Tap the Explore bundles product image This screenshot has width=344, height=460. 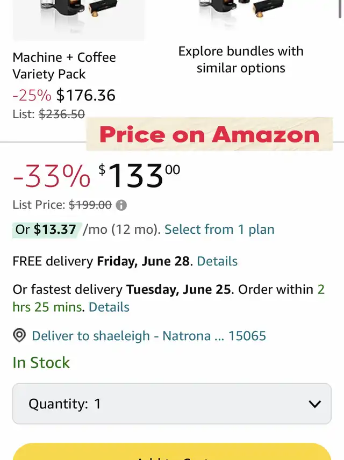[241, 15]
